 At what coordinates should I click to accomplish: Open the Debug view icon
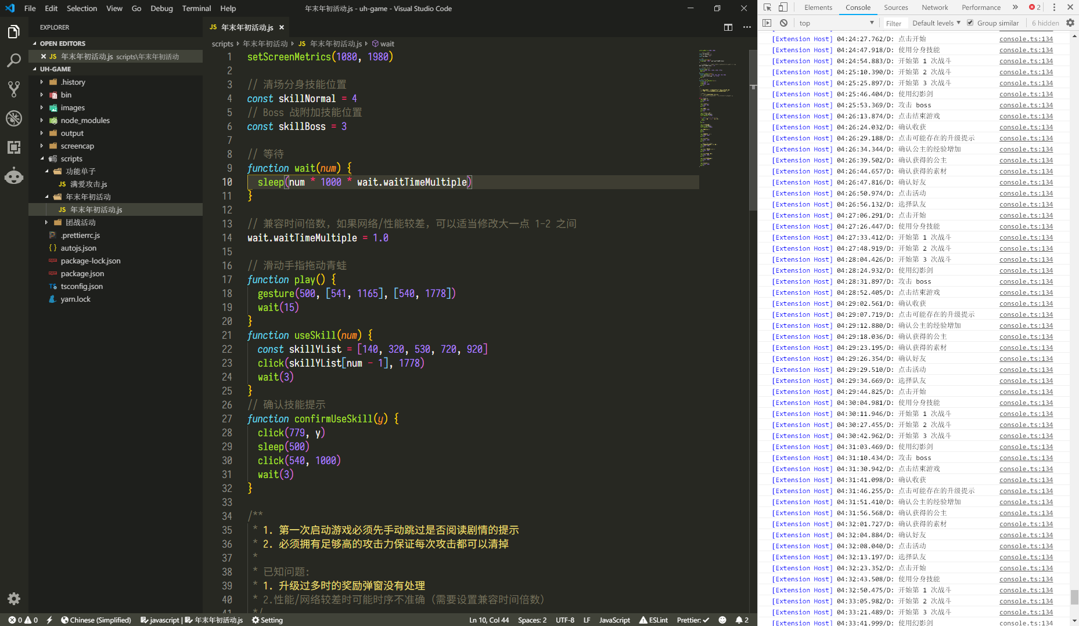click(x=14, y=118)
